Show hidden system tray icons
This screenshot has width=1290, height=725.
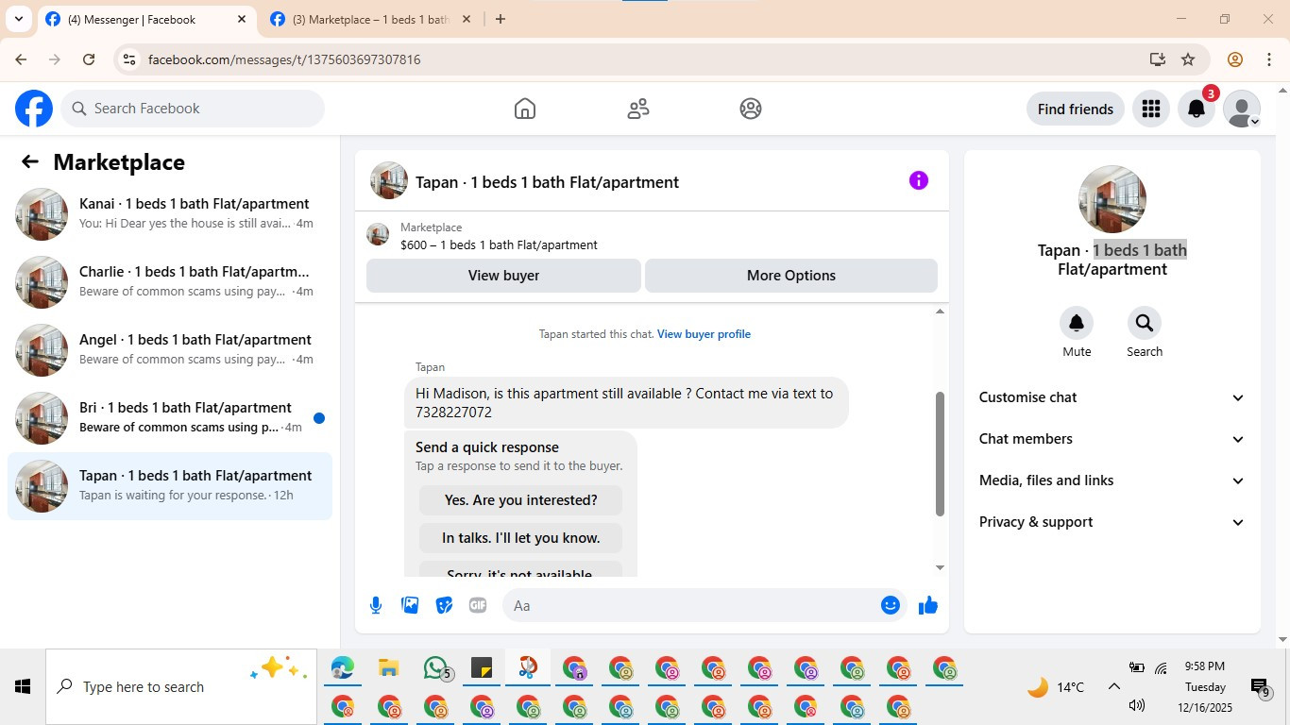pos(1114,687)
